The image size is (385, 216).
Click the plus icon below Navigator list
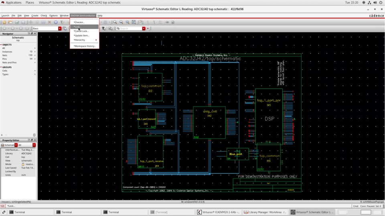point(2,135)
